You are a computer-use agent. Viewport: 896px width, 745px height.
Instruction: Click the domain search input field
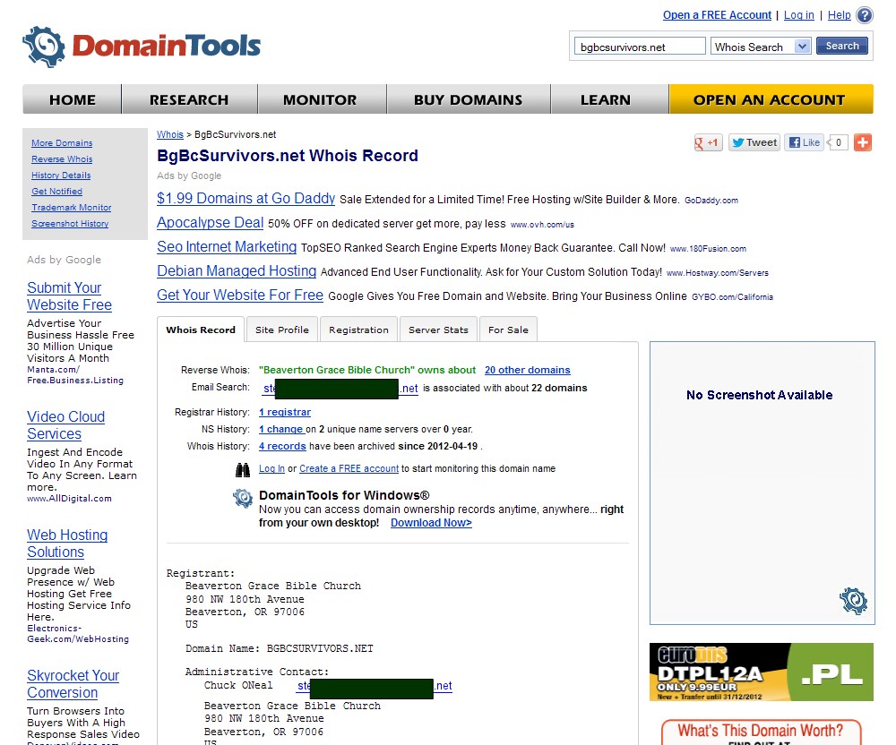[x=639, y=47]
